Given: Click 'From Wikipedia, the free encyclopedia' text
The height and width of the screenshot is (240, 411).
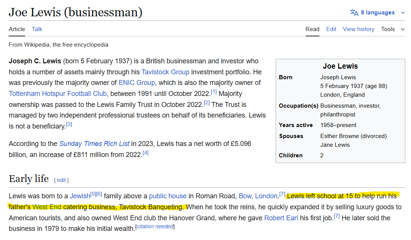Looking at the screenshot, I should click(59, 45).
